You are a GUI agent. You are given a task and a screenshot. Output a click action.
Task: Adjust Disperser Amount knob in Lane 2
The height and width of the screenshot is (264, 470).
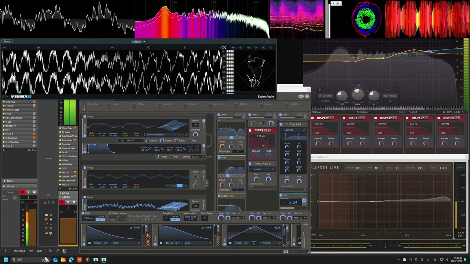pyautogui.click(x=256, y=155)
